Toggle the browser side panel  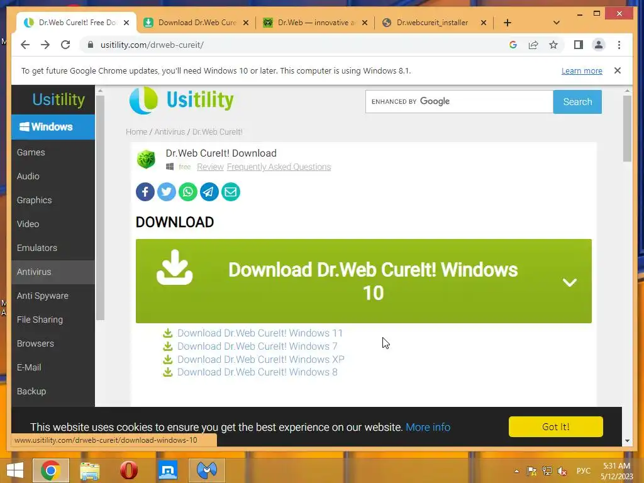(579, 45)
